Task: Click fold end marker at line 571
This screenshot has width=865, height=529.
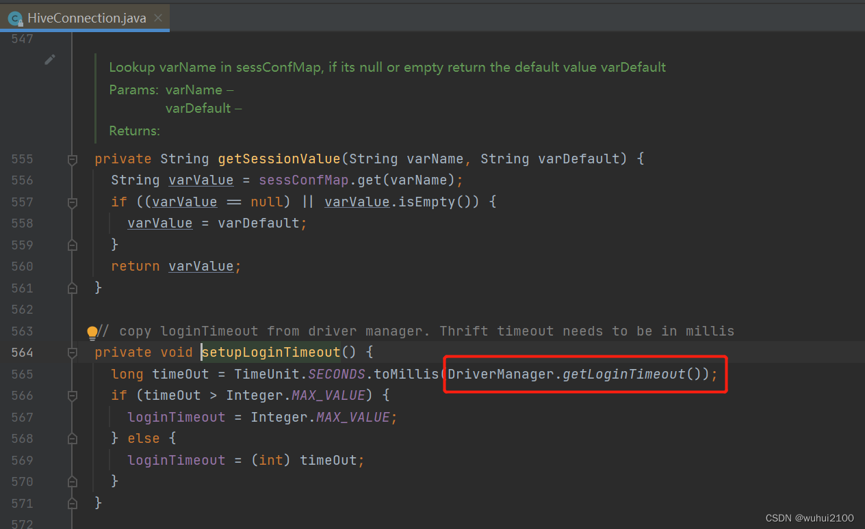Action: [x=72, y=503]
